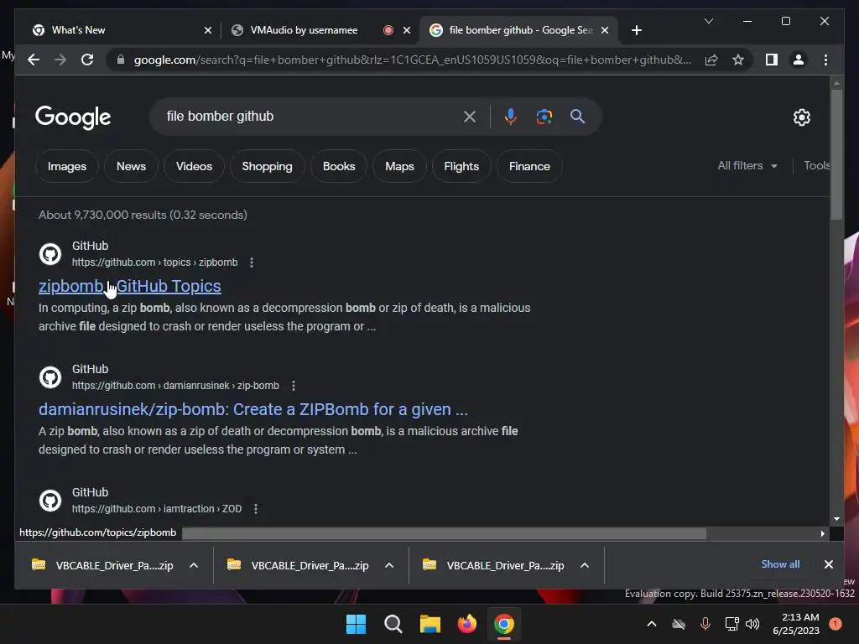Go to Google homepage logo

[x=73, y=117]
